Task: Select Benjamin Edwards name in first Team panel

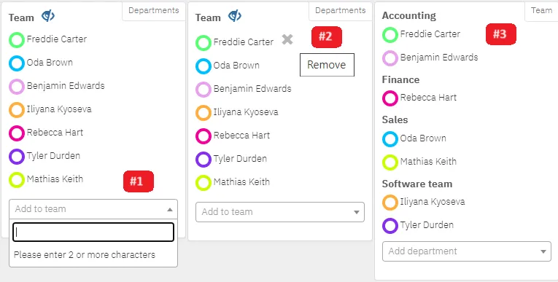Action: pyautogui.click(x=66, y=86)
